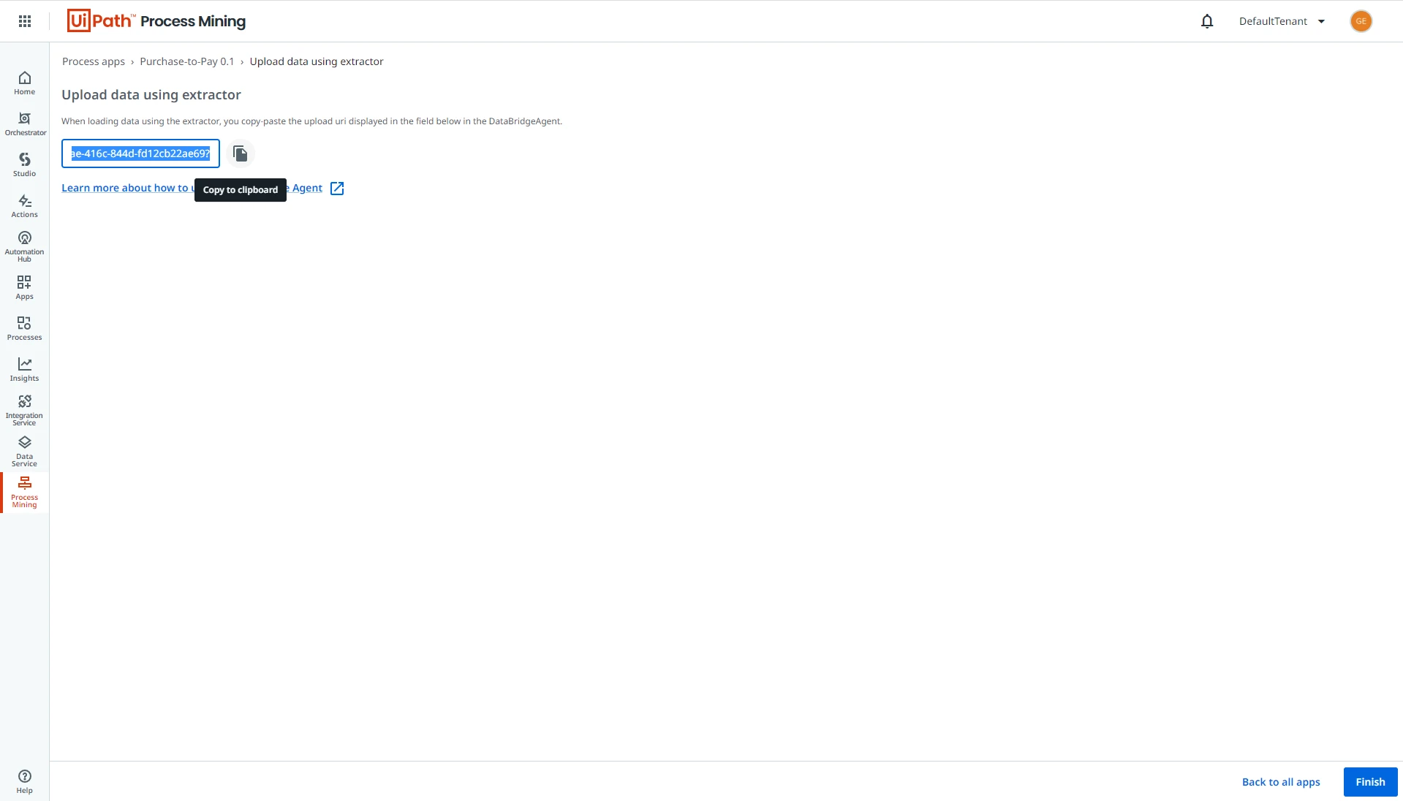The image size is (1403, 801).
Task: Open Processes from the sidebar
Action: 25,329
